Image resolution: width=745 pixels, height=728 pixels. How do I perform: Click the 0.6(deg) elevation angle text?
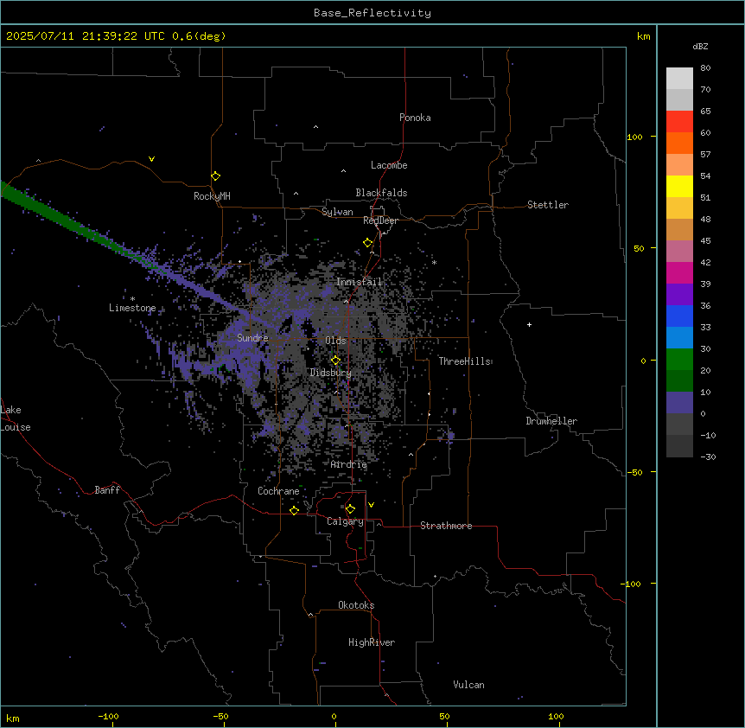[x=199, y=36]
